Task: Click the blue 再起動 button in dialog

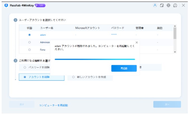Action: coord(124,68)
